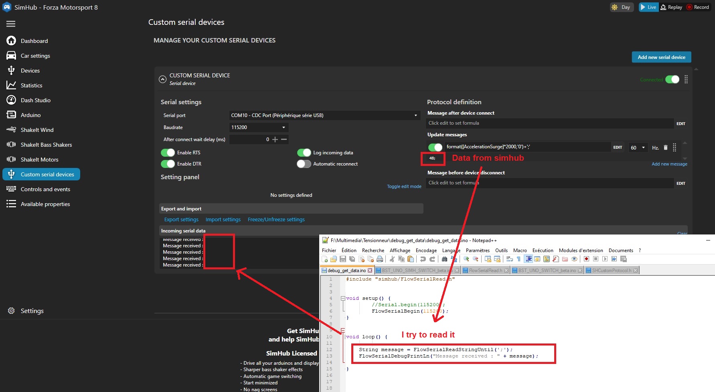Collapse the setup() fold marker in Notepad++
The image size is (715, 392).
[x=343, y=298]
